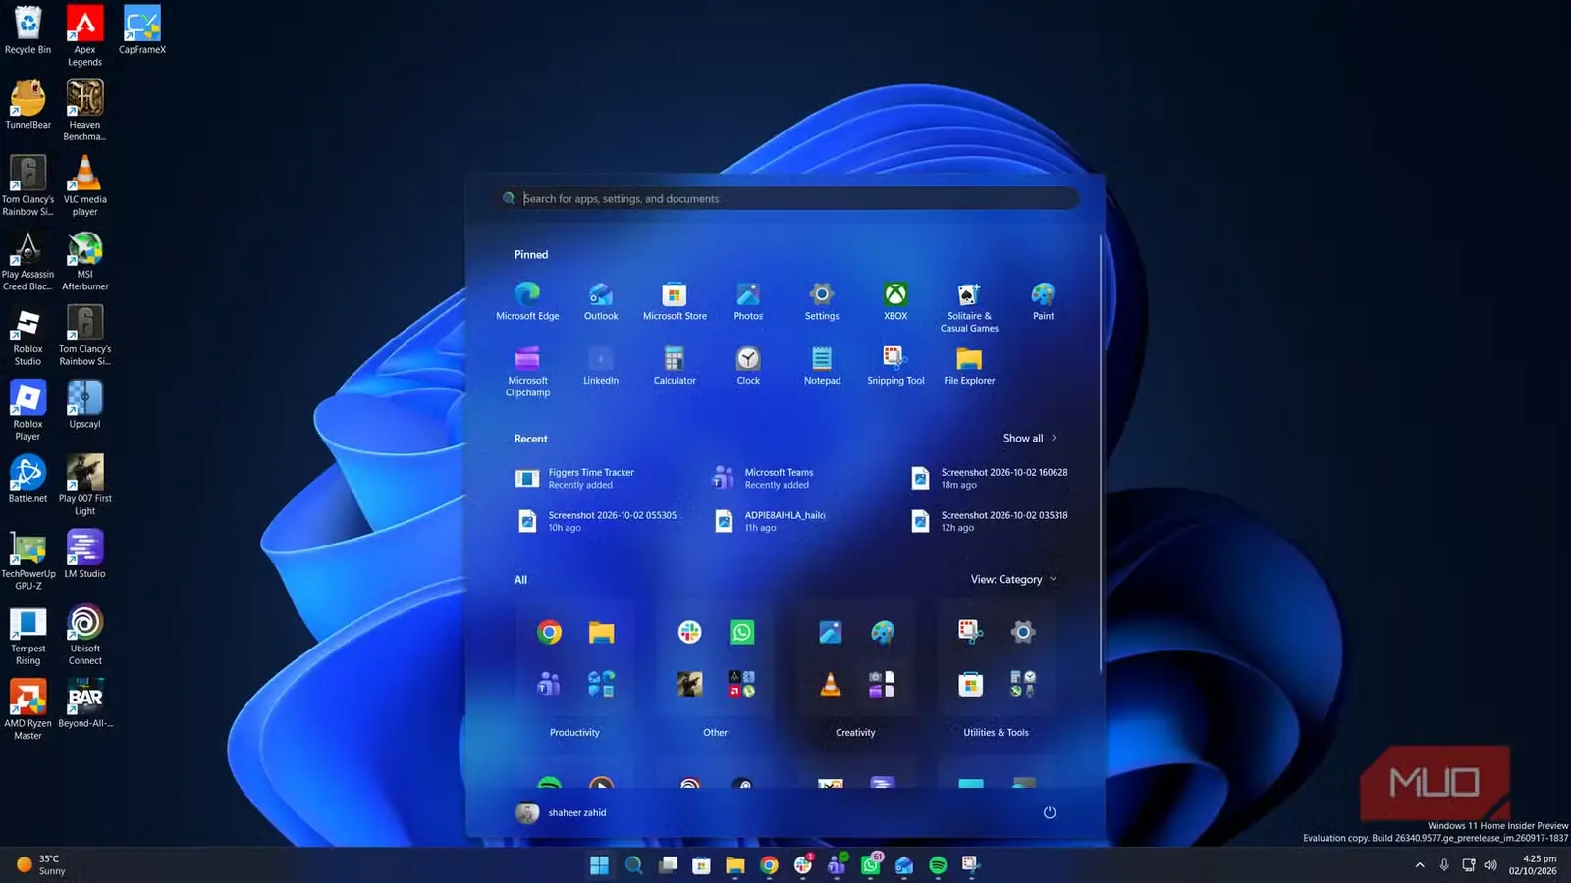Open the Paint pinned app

tap(1043, 301)
